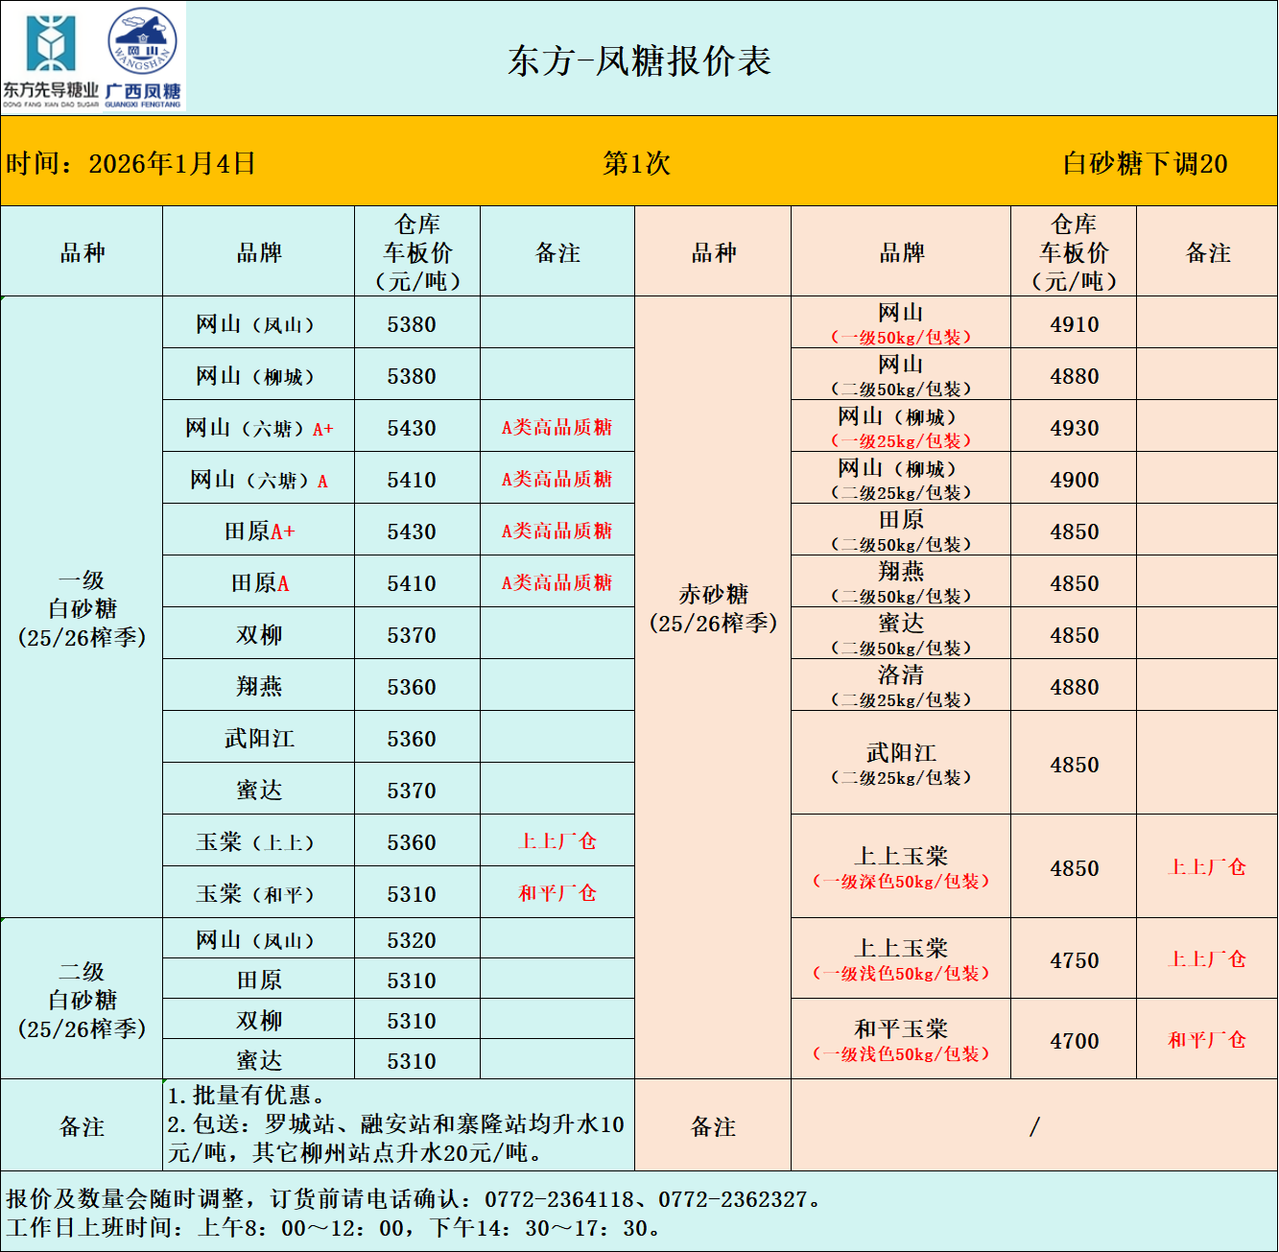Select the 一级白砂糖 category cell

pyautogui.click(x=83, y=608)
